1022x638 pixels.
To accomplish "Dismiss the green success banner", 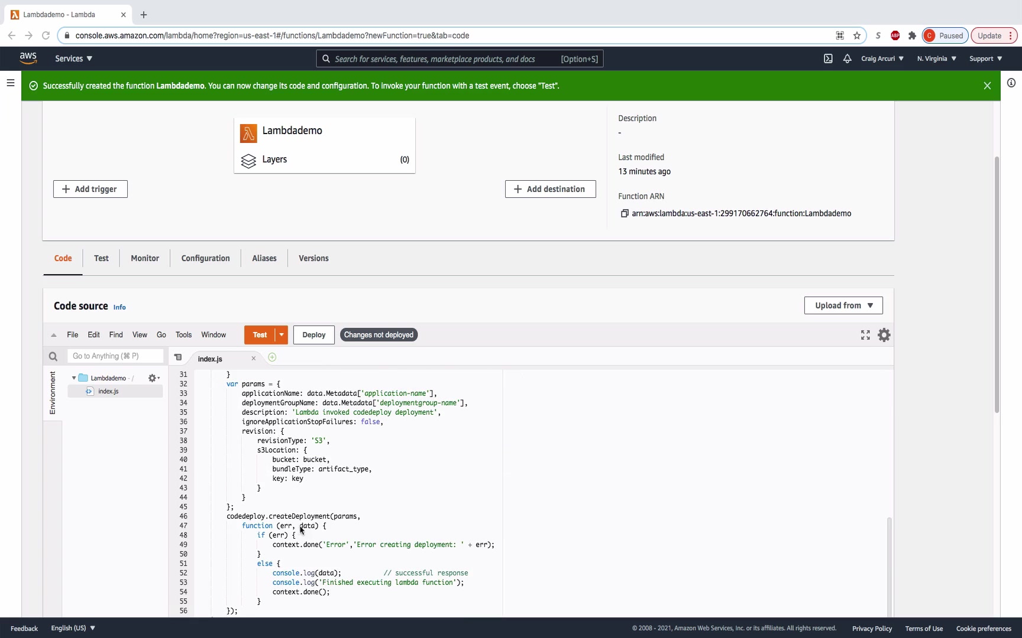I will click(987, 86).
